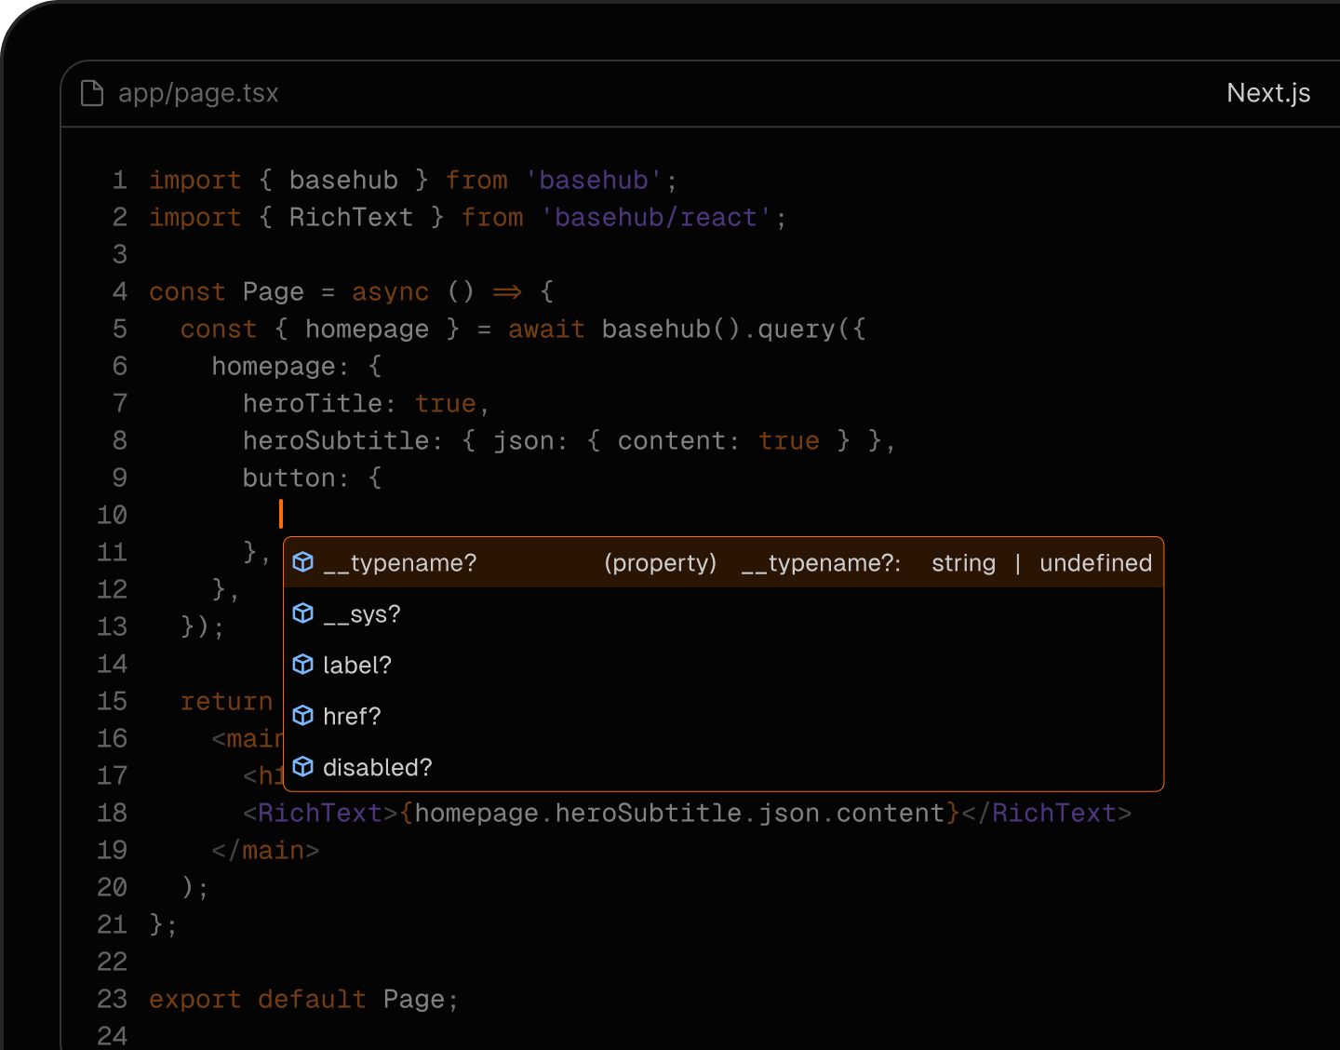Choose disabled? from the suggestions list
1340x1050 pixels.
tap(378, 768)
